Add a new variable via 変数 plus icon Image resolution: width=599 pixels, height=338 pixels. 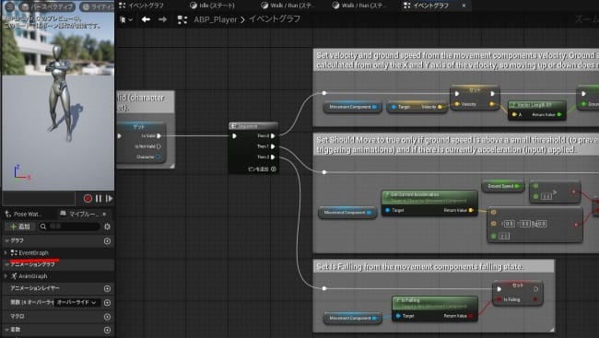(107, 330)
